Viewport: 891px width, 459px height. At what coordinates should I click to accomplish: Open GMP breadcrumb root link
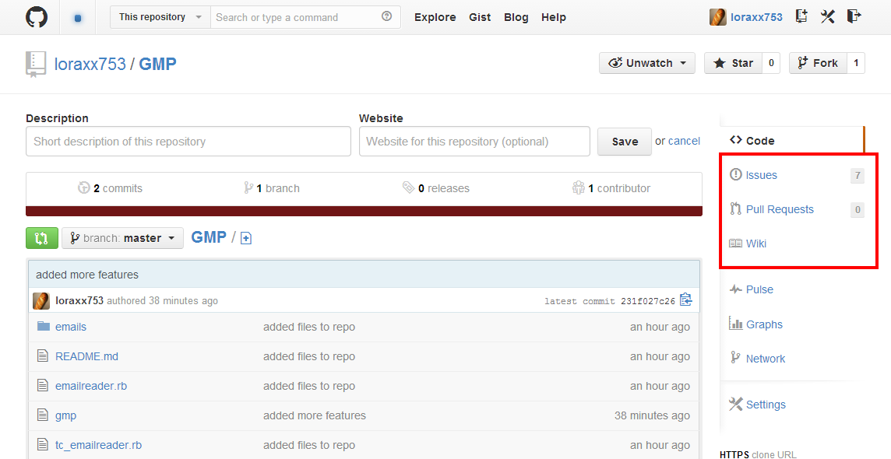(x=209, y=237)
